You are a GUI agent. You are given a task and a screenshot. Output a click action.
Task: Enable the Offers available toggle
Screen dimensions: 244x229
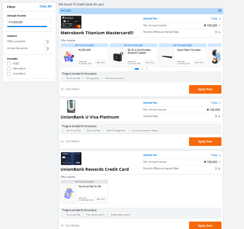pos(47,42)
